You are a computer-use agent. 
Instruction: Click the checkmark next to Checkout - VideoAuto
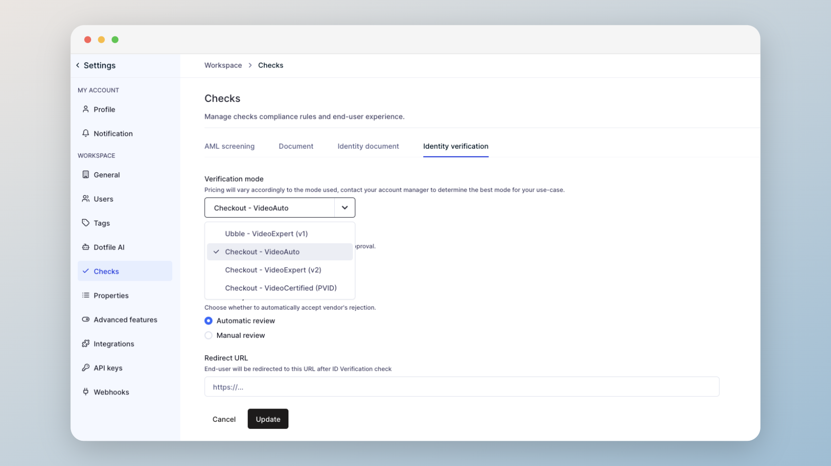[x=216, y=252]
